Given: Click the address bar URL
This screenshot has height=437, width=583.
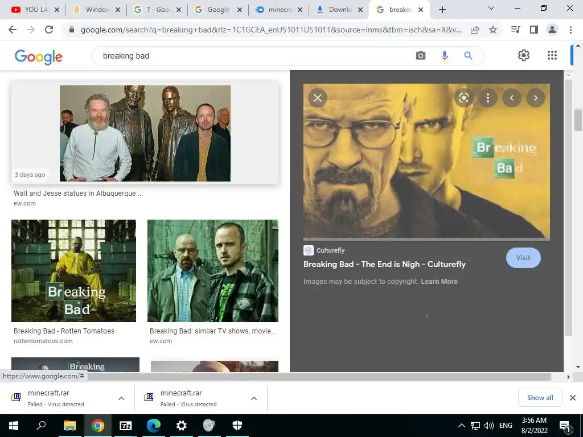Looking at the screenshot, I should coord(272,30).
